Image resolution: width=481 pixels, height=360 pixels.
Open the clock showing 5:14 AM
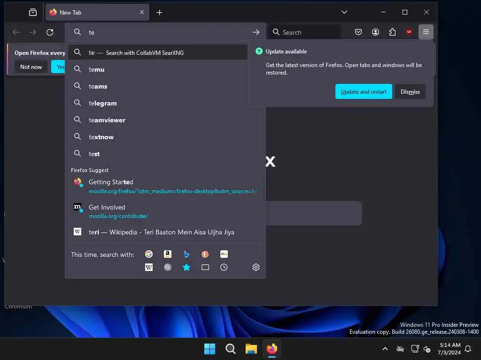click(x=450, y=349)
